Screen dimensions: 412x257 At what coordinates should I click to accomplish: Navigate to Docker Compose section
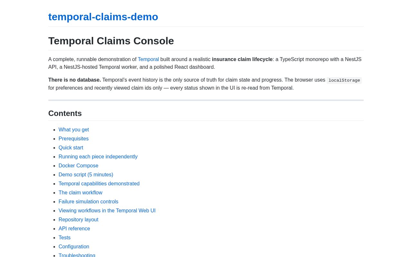click(78, 166)
